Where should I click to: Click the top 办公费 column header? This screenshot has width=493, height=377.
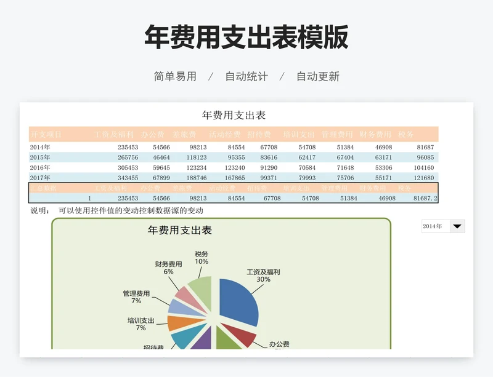152,135
